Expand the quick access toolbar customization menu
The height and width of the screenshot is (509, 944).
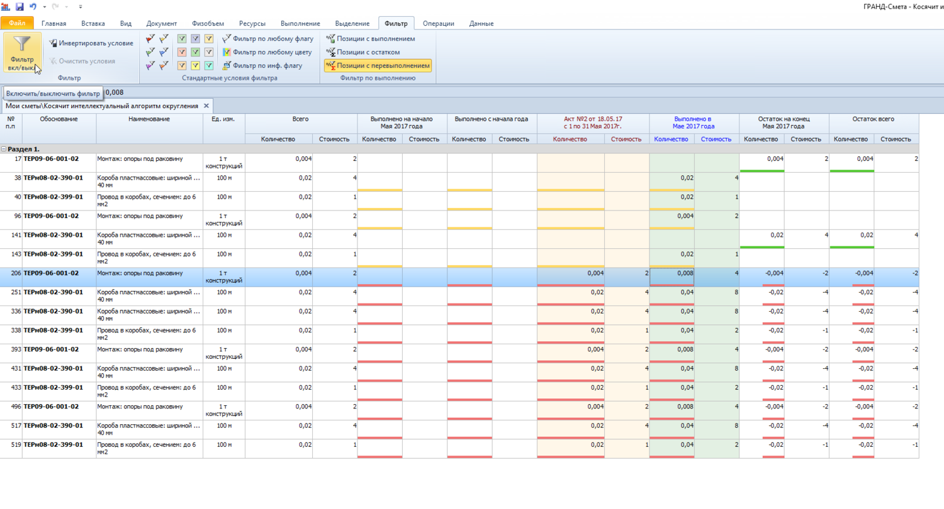coord(81,7)
